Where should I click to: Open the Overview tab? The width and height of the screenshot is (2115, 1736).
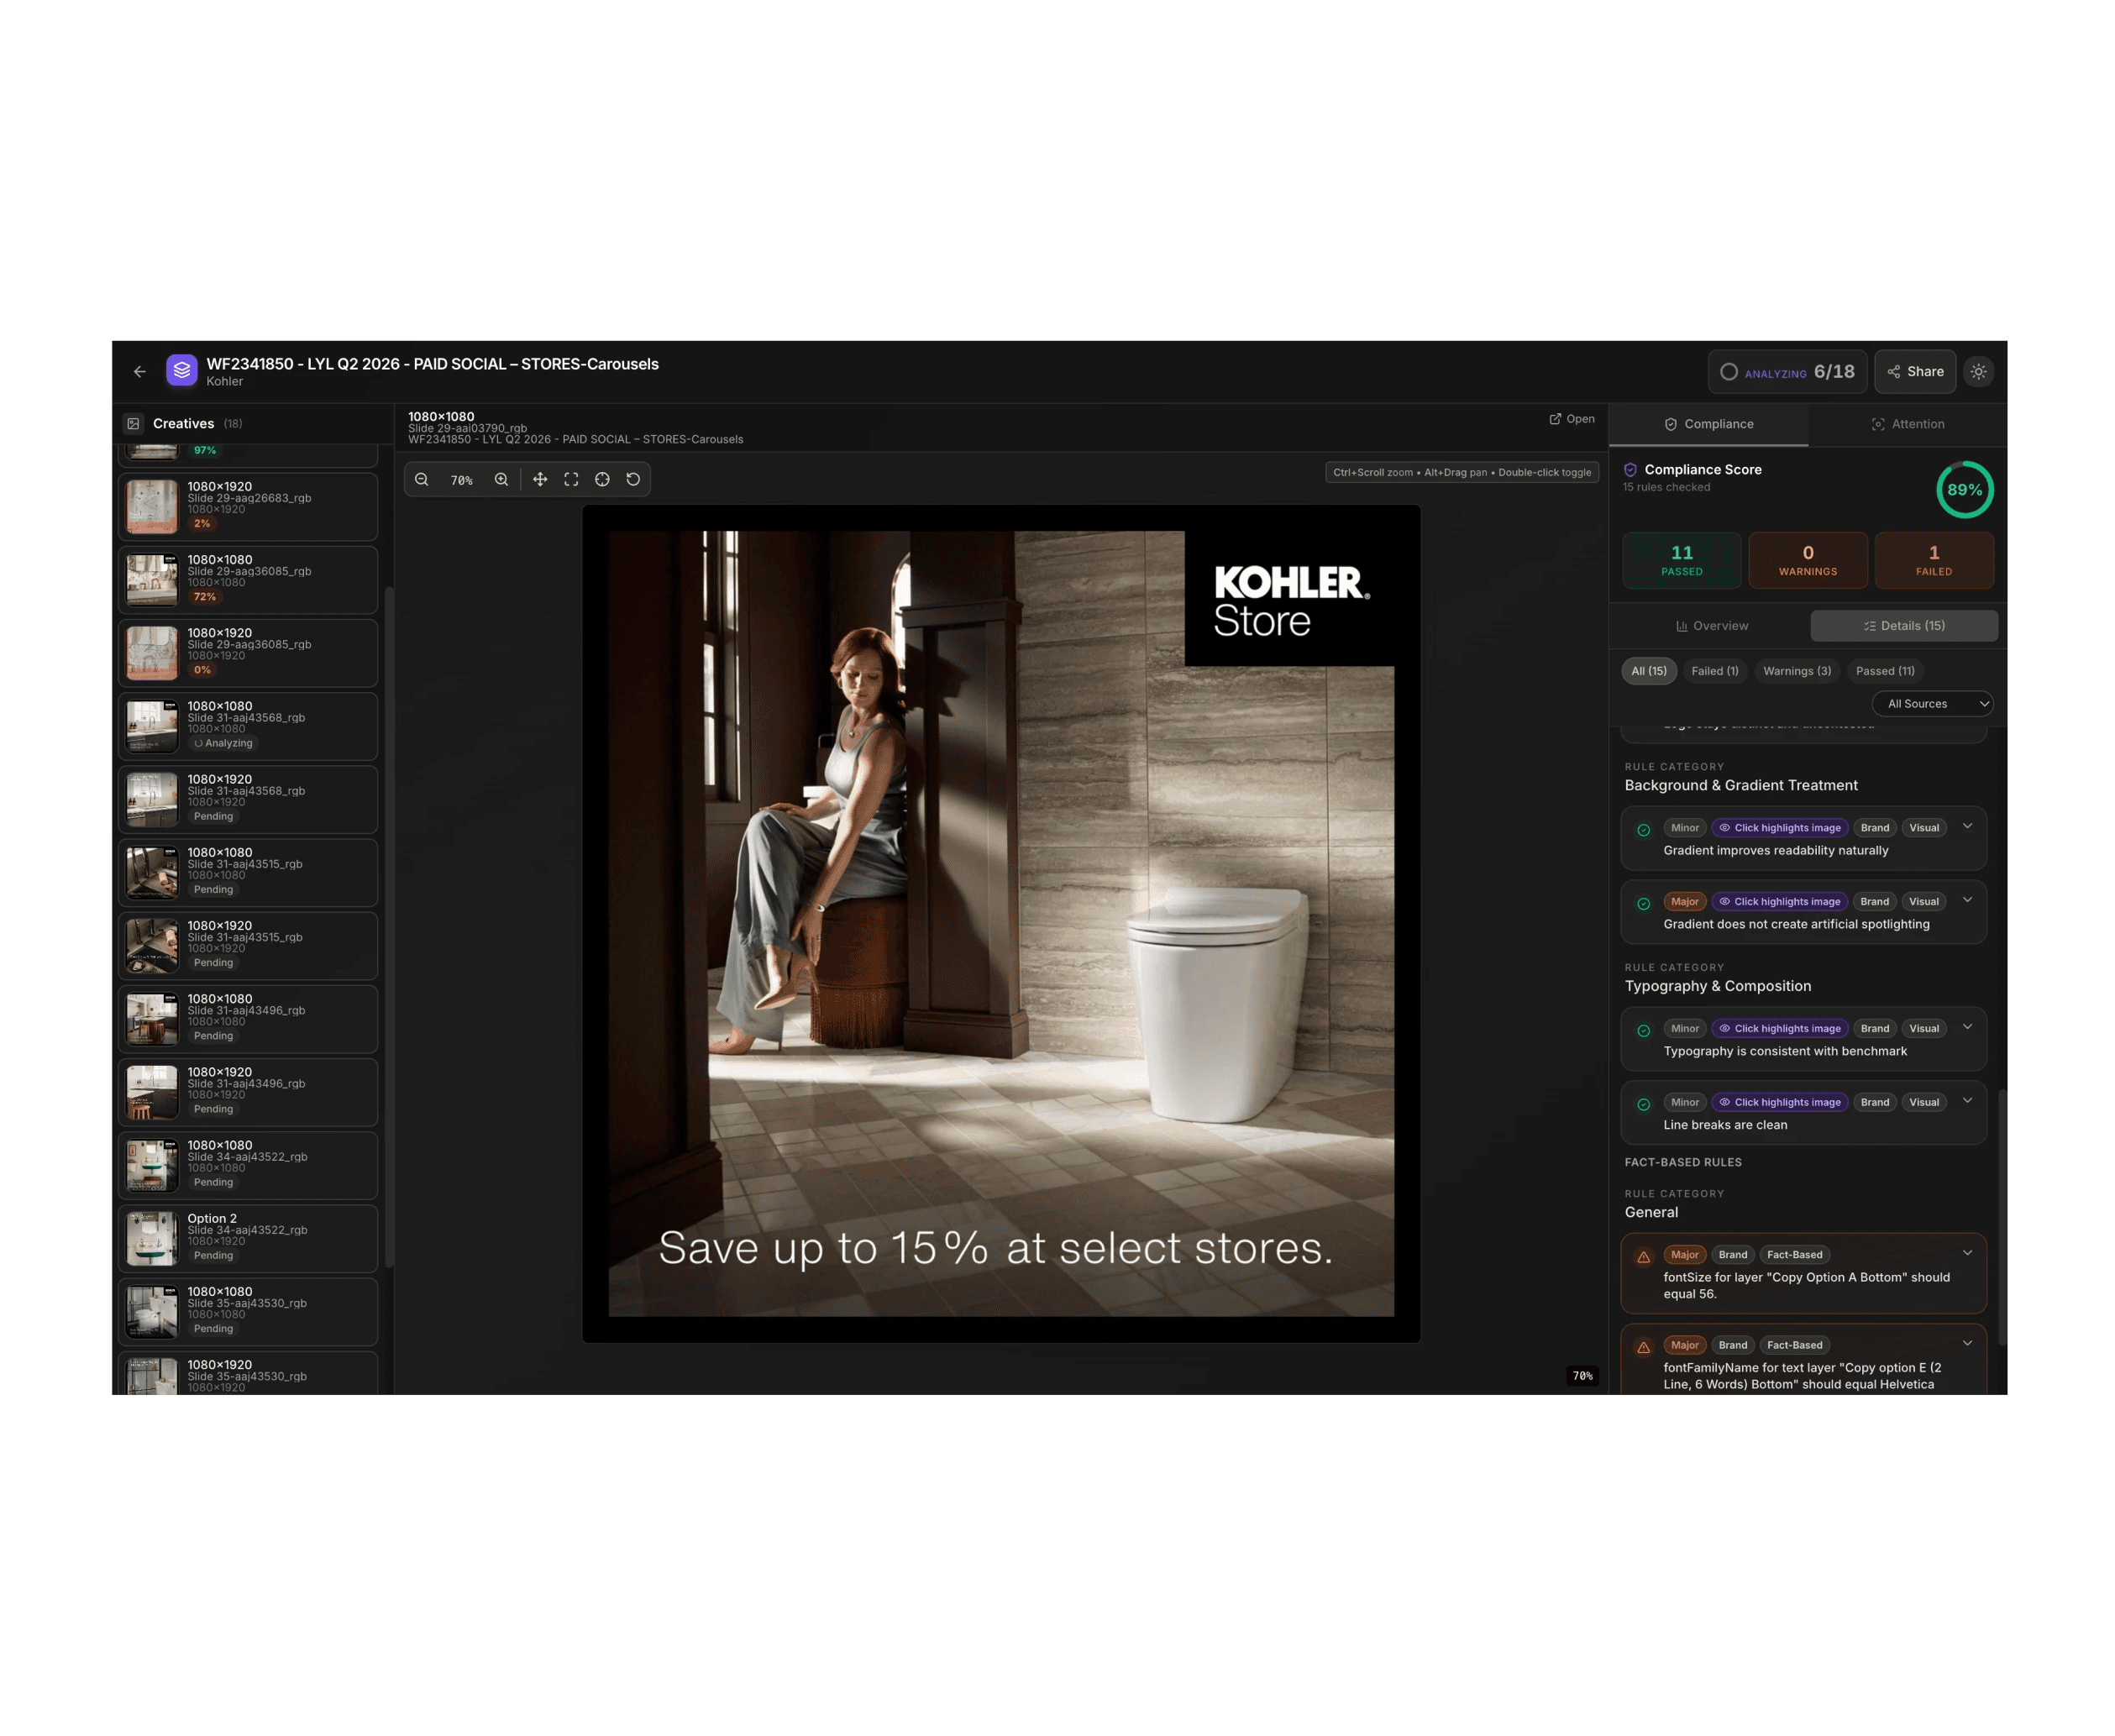(1712, 626)
